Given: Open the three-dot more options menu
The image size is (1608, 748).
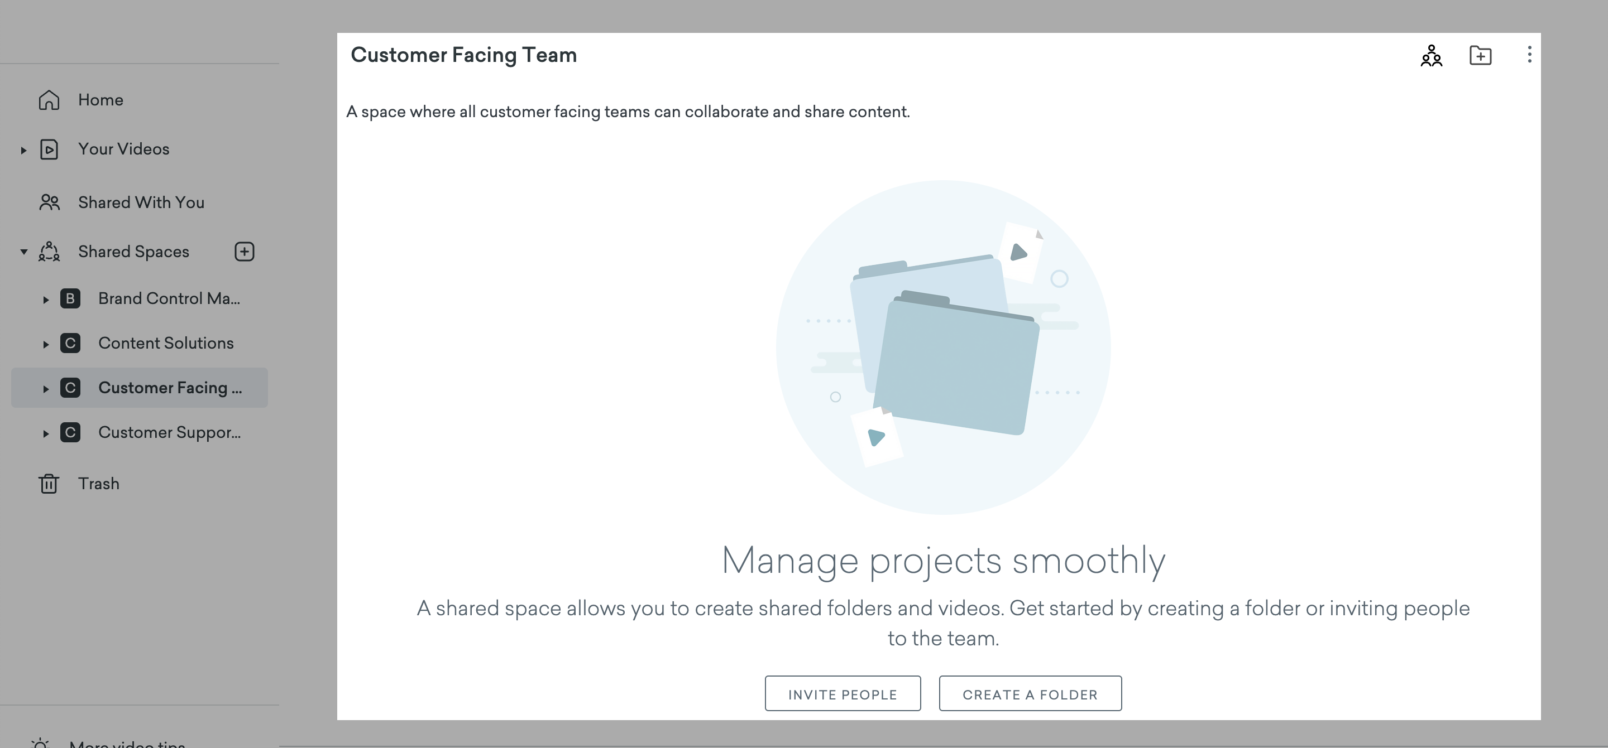Looking at the screenshot, I should coord(1529,55).
